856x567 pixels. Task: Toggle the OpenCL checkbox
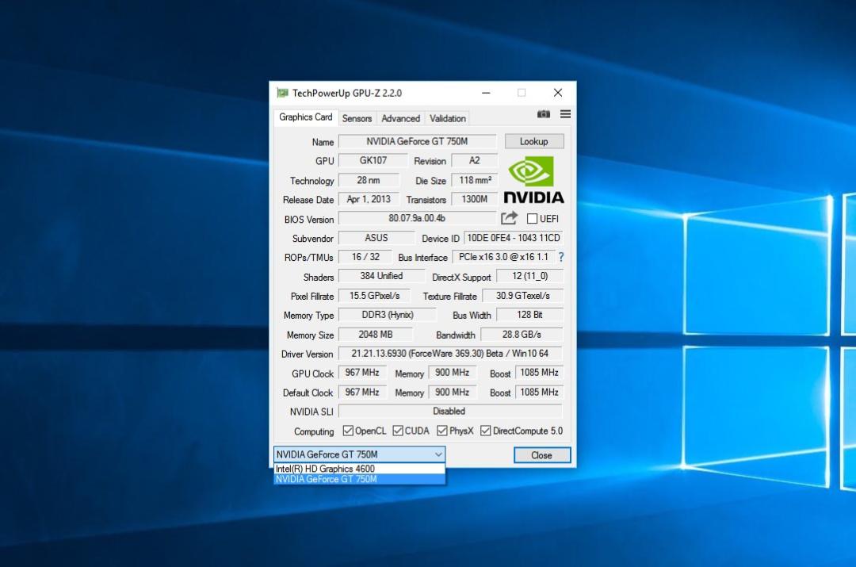click(x=348, y=431)
